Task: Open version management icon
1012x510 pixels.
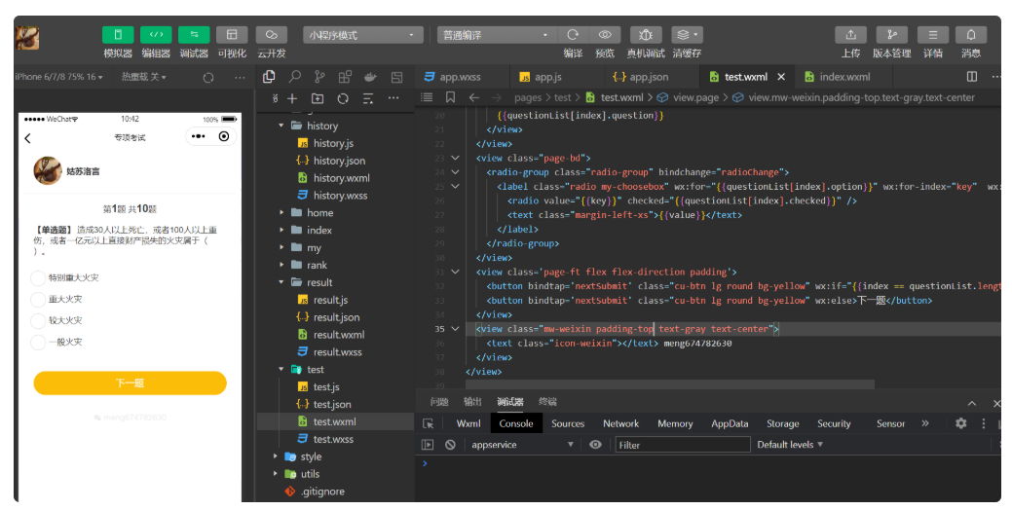Action: [x=892, y=35]
